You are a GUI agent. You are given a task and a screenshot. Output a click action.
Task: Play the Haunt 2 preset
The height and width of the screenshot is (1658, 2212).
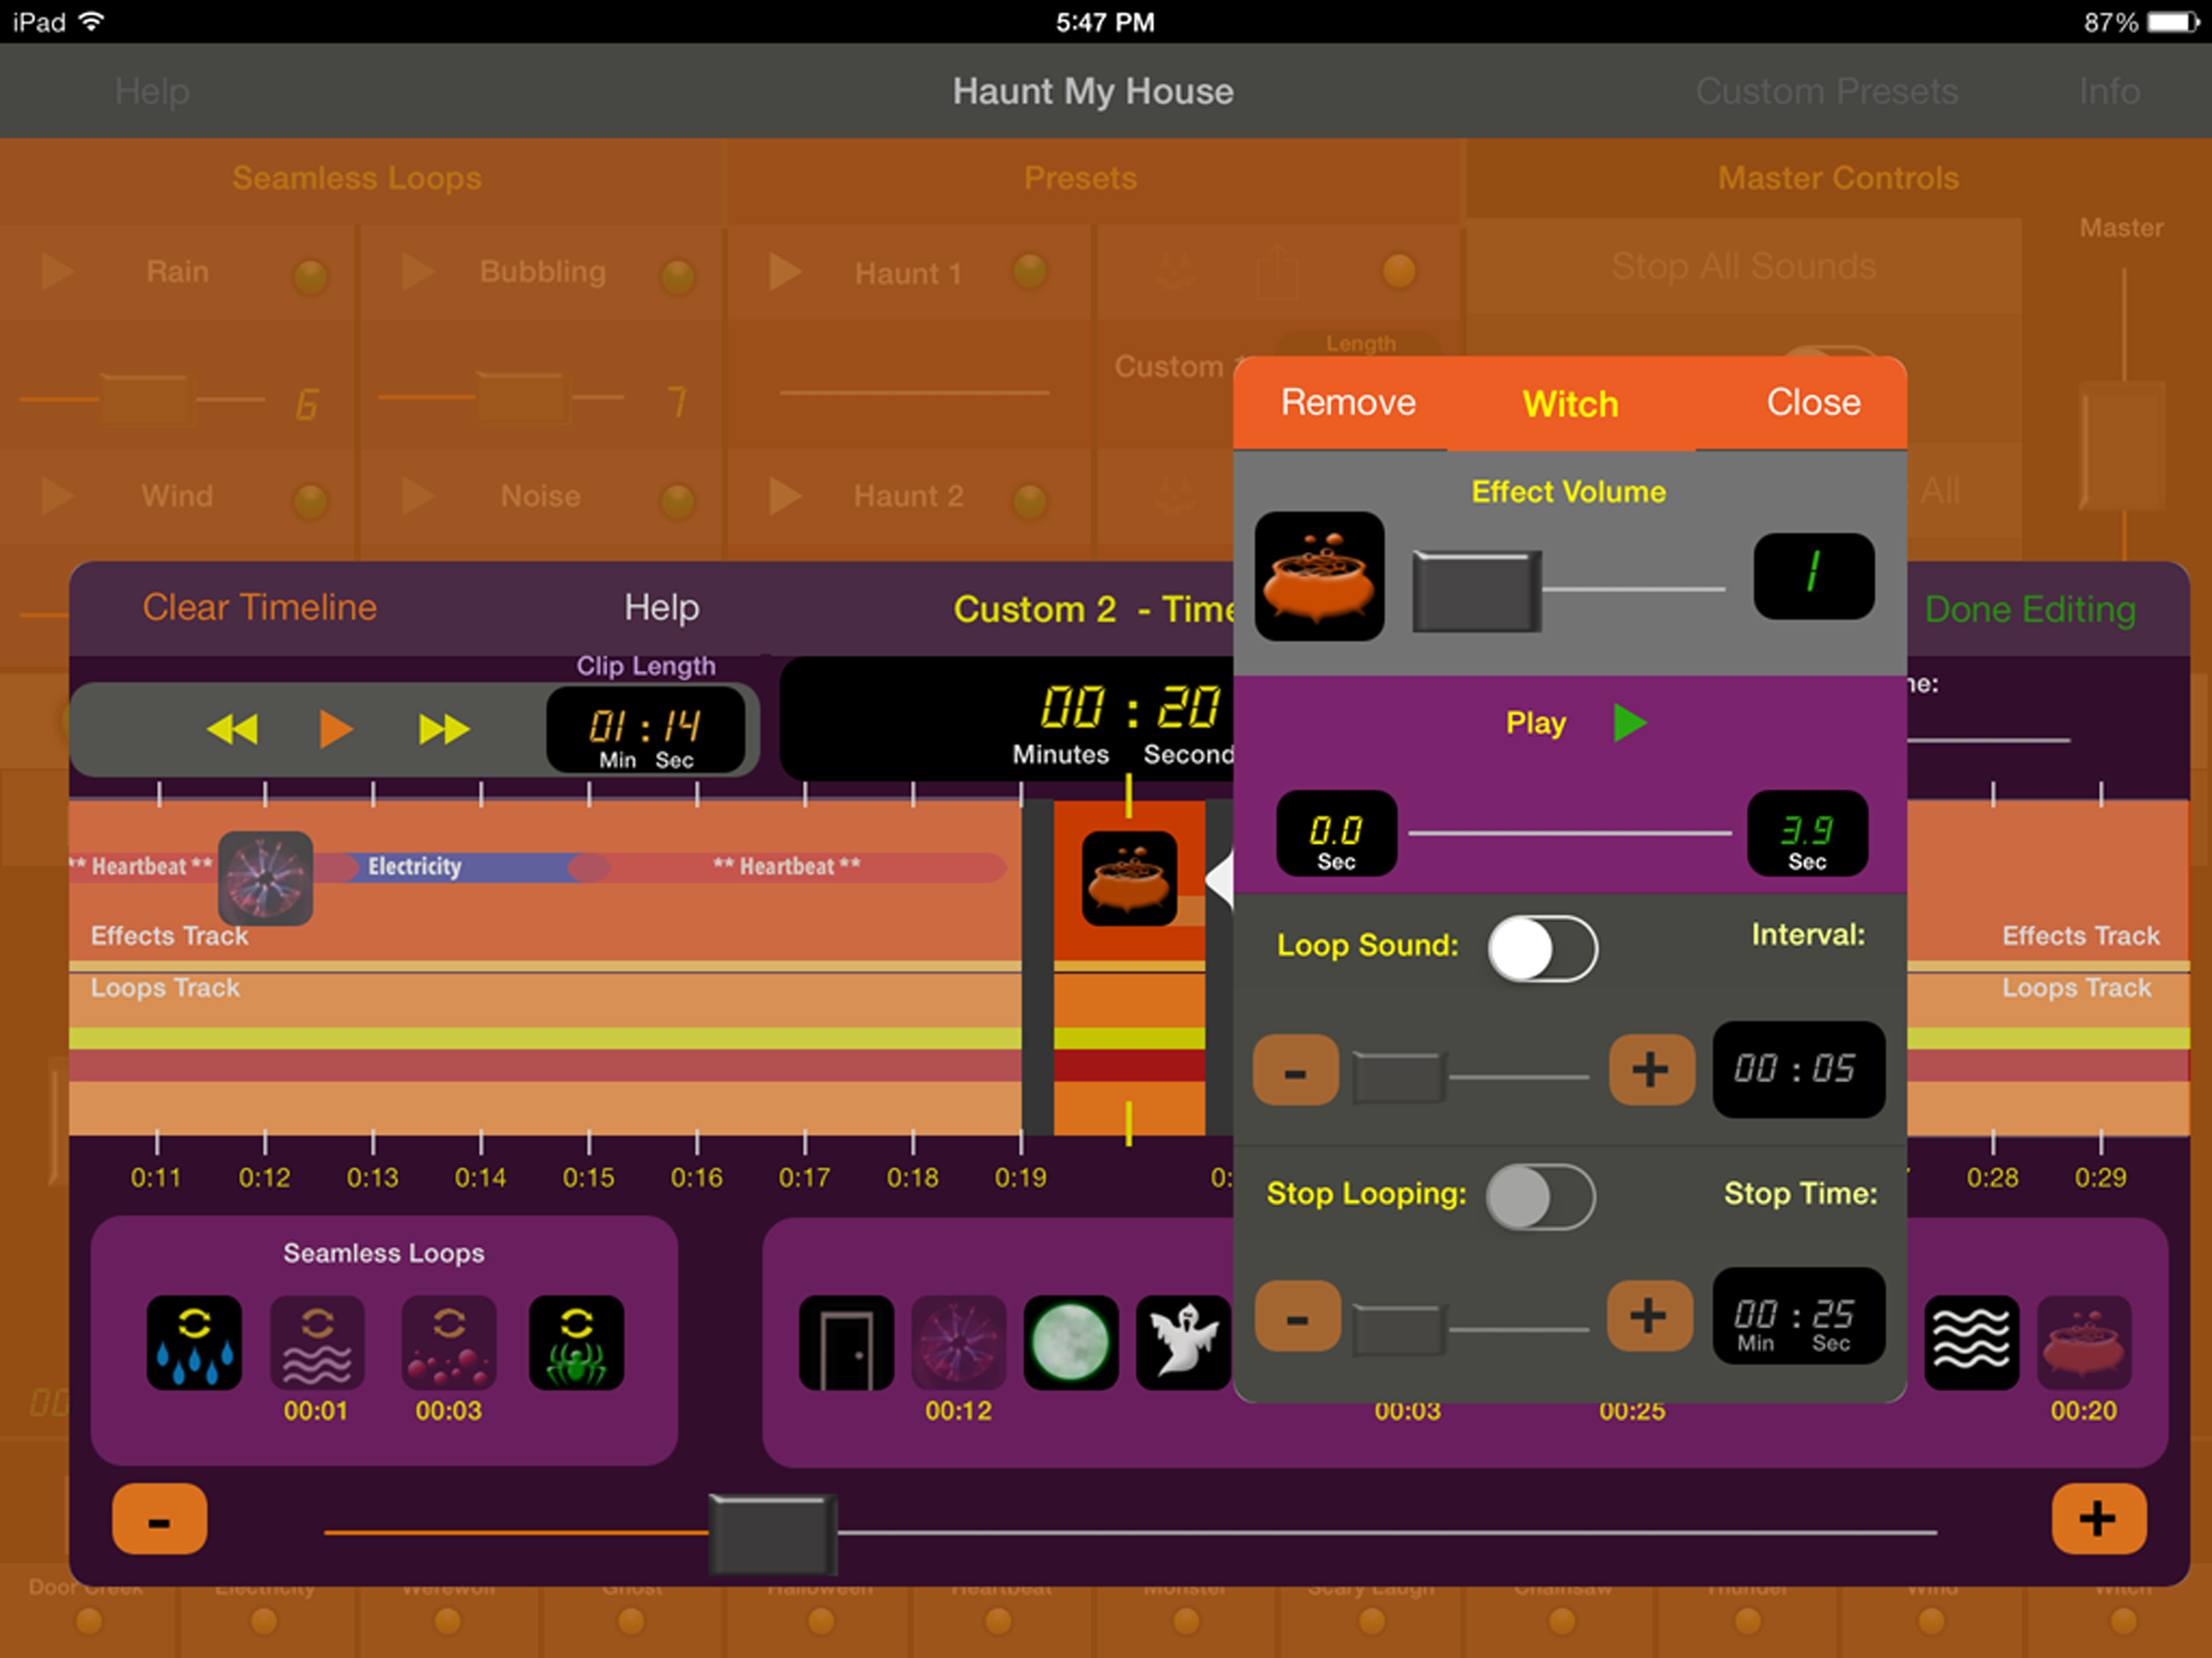[x=785, y=495]
